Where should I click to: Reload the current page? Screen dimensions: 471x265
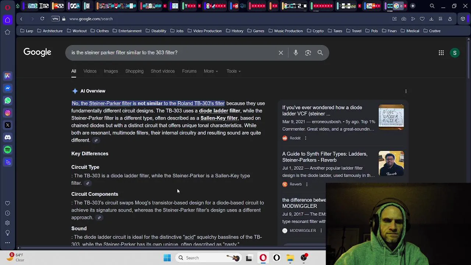click(x=42, y=19)
